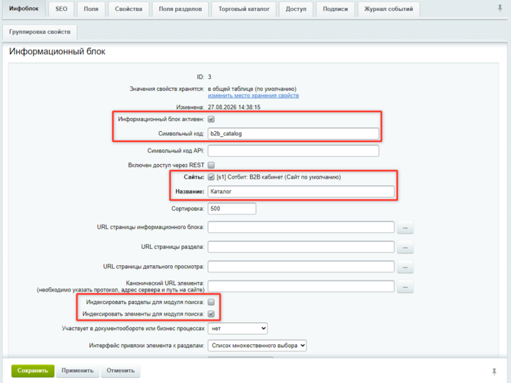The width and height of the screenshot is (511, 383).
Task: Switch to the Доступ tab
Action: tap(296, 9)
